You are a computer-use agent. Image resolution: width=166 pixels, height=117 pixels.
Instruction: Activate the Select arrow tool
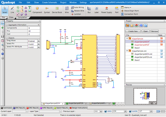[x=5, y=10]
